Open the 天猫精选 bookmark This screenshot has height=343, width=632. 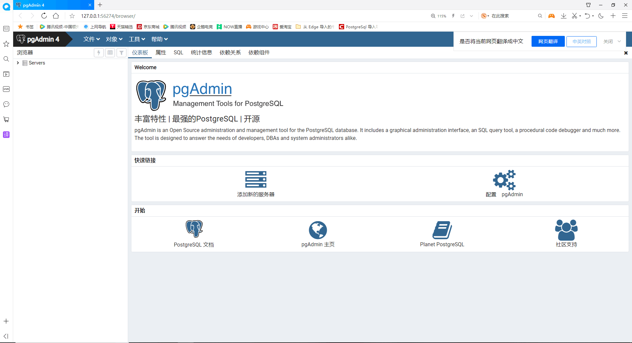(x=122, y=27)
